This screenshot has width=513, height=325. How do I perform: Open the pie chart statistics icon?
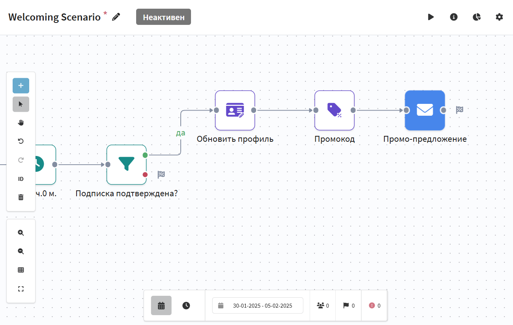click(x=477, y=17)
